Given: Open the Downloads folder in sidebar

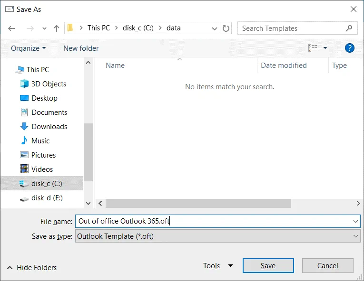Looking at the screenshot, I should (x=49, y=127).
